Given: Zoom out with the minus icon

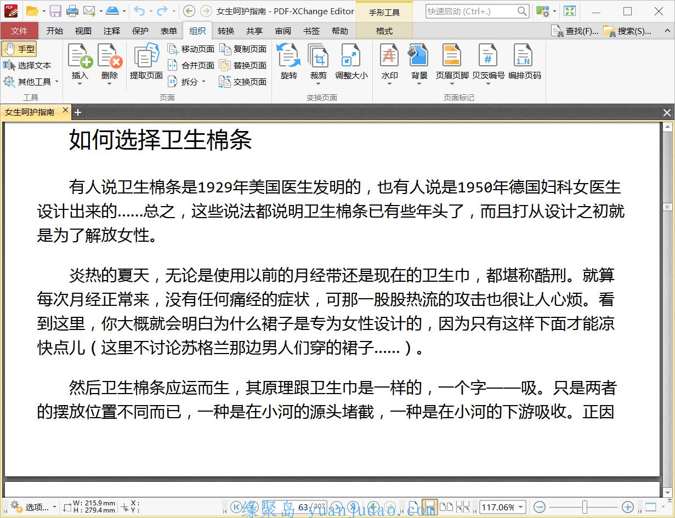Looking at the screenshot, I should pos(540,507).
